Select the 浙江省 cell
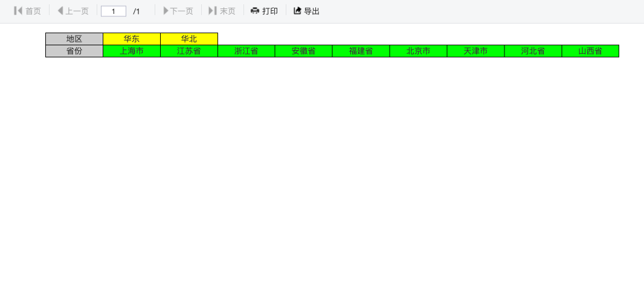644x285 pixels. pyautogui.click(x=246, y=51)
